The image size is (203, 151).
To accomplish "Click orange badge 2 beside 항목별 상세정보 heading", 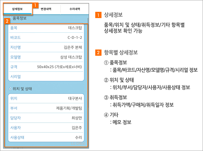I will pyautogui.click(x=99, y=52).
